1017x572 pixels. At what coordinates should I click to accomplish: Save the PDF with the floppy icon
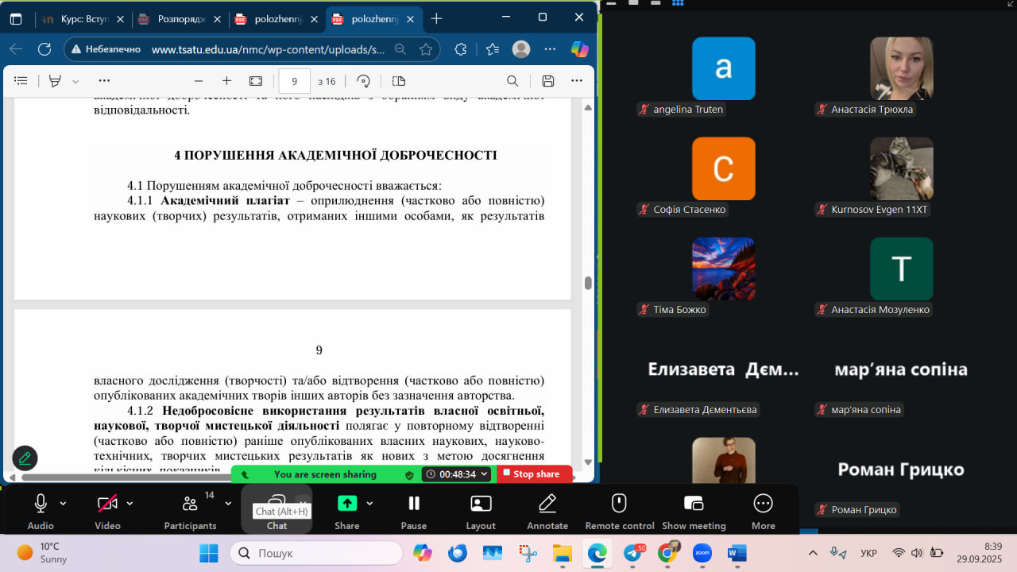point(548,80)
